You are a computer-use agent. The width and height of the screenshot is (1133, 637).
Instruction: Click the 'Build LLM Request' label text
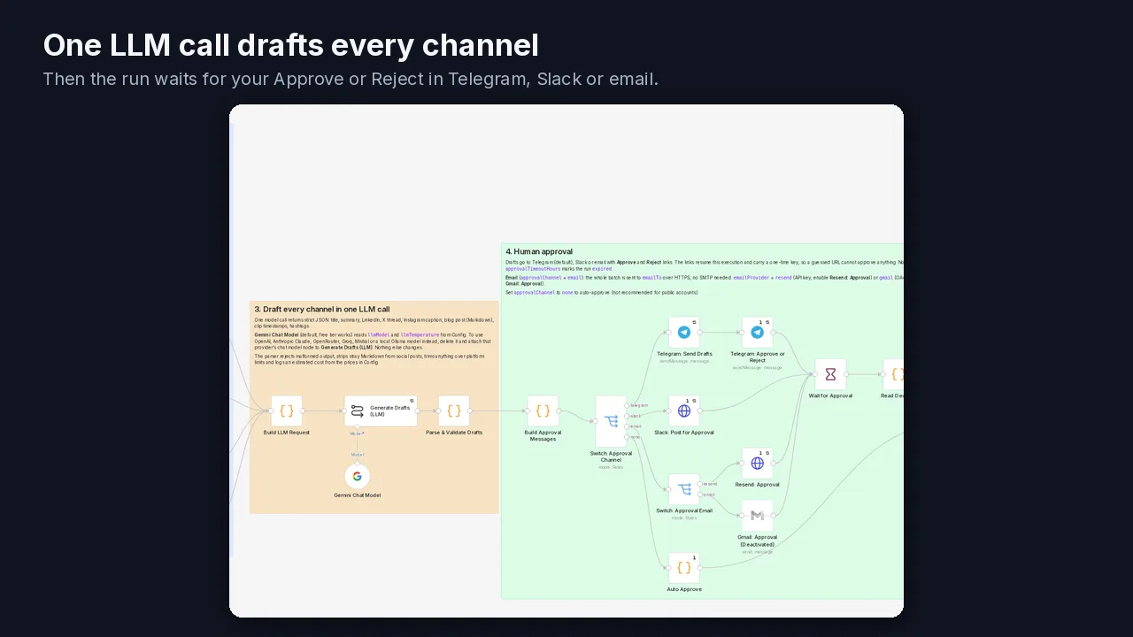click(x=287, y=433)
